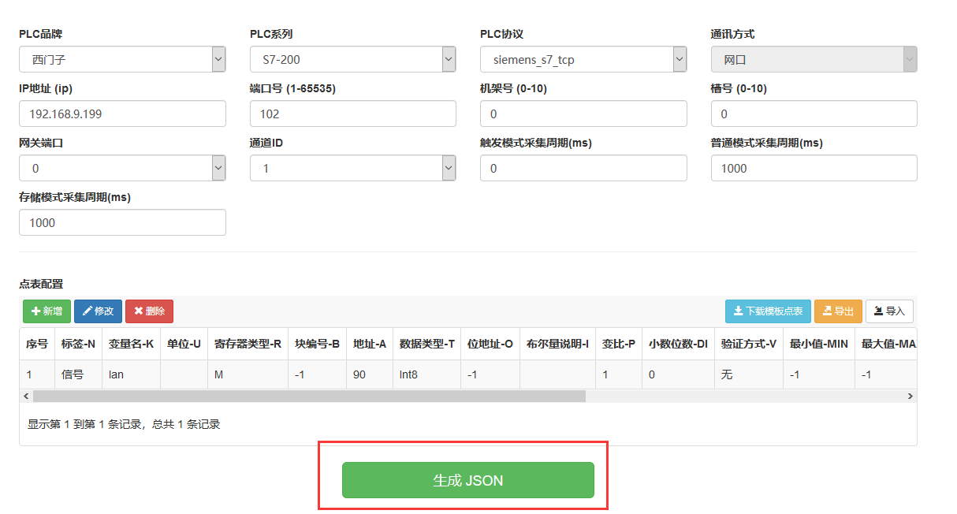The width and height of the screenshot is (957, 514).
Task: Click the 存储模式采集周期 input field
Action: pos(122,222)
